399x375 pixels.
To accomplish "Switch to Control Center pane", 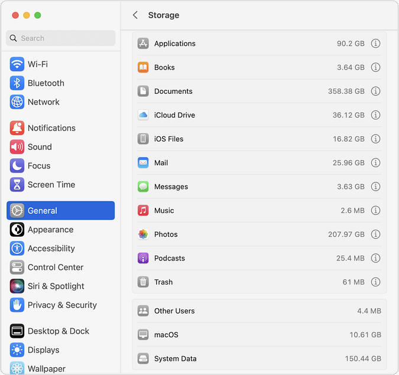I will click(56, 268).
